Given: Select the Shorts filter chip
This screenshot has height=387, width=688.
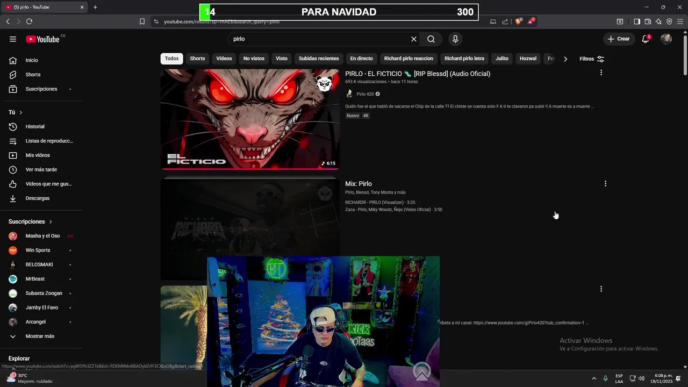Looking at the screenshot, I should [197, 59].
